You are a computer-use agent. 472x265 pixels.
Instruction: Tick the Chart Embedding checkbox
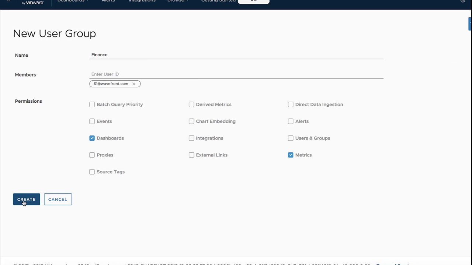[x=191, y=121]
